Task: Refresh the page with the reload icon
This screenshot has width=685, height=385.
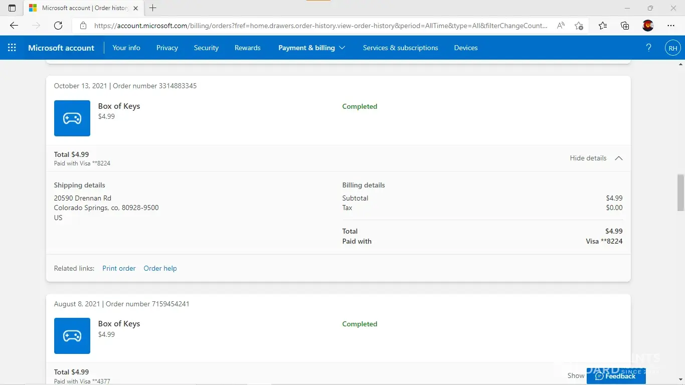Action: (x=58, y=26)
